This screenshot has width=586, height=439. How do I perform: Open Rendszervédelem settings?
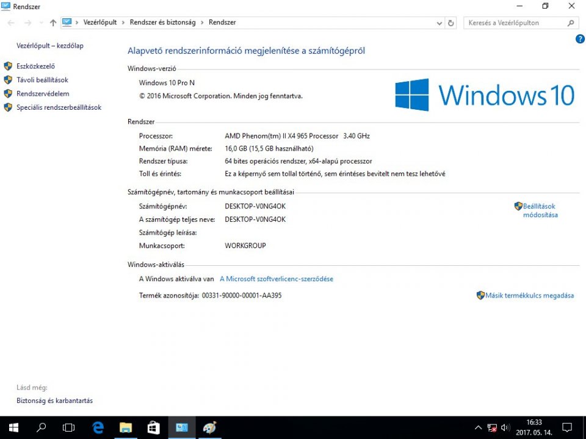43,94
